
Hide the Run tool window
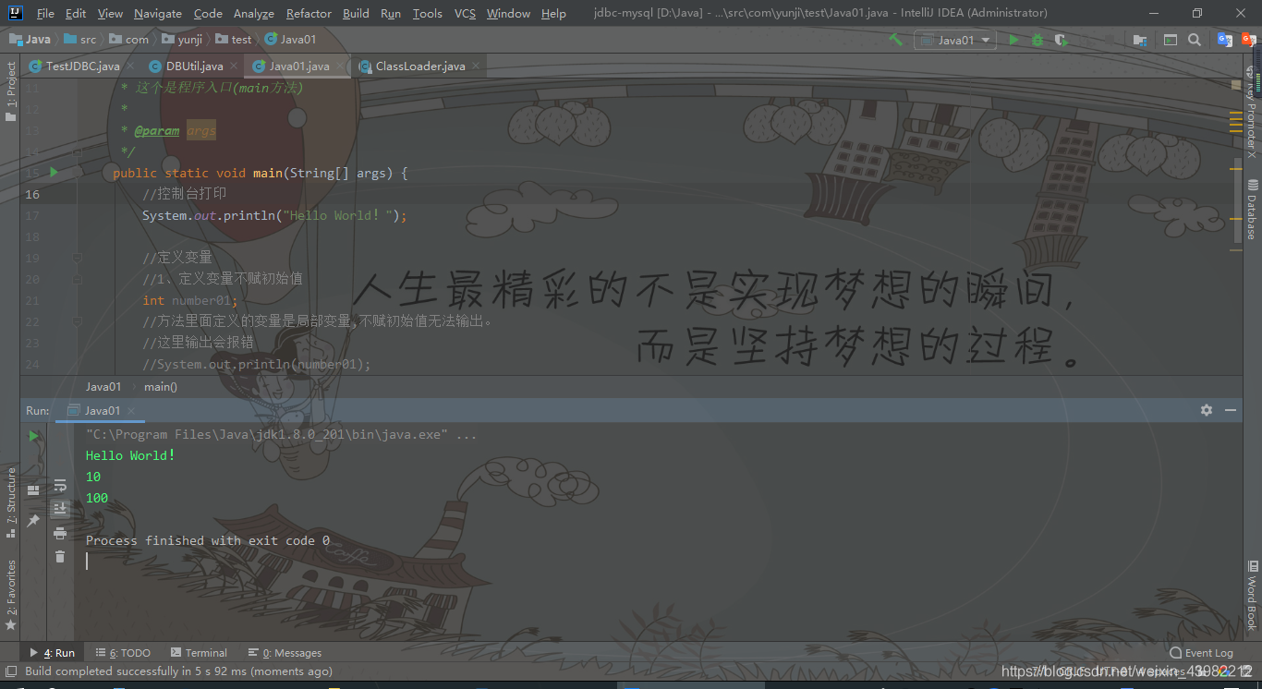[x=1231, y=410]
